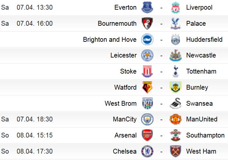Open the Huddersfield team link

click(x=204, y=40)
